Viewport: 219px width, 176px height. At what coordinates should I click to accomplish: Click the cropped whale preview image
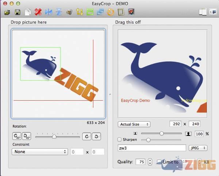(x=162, y=74)
